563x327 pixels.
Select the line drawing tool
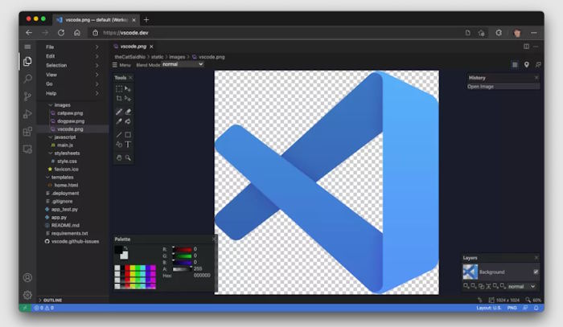[119, 135]
